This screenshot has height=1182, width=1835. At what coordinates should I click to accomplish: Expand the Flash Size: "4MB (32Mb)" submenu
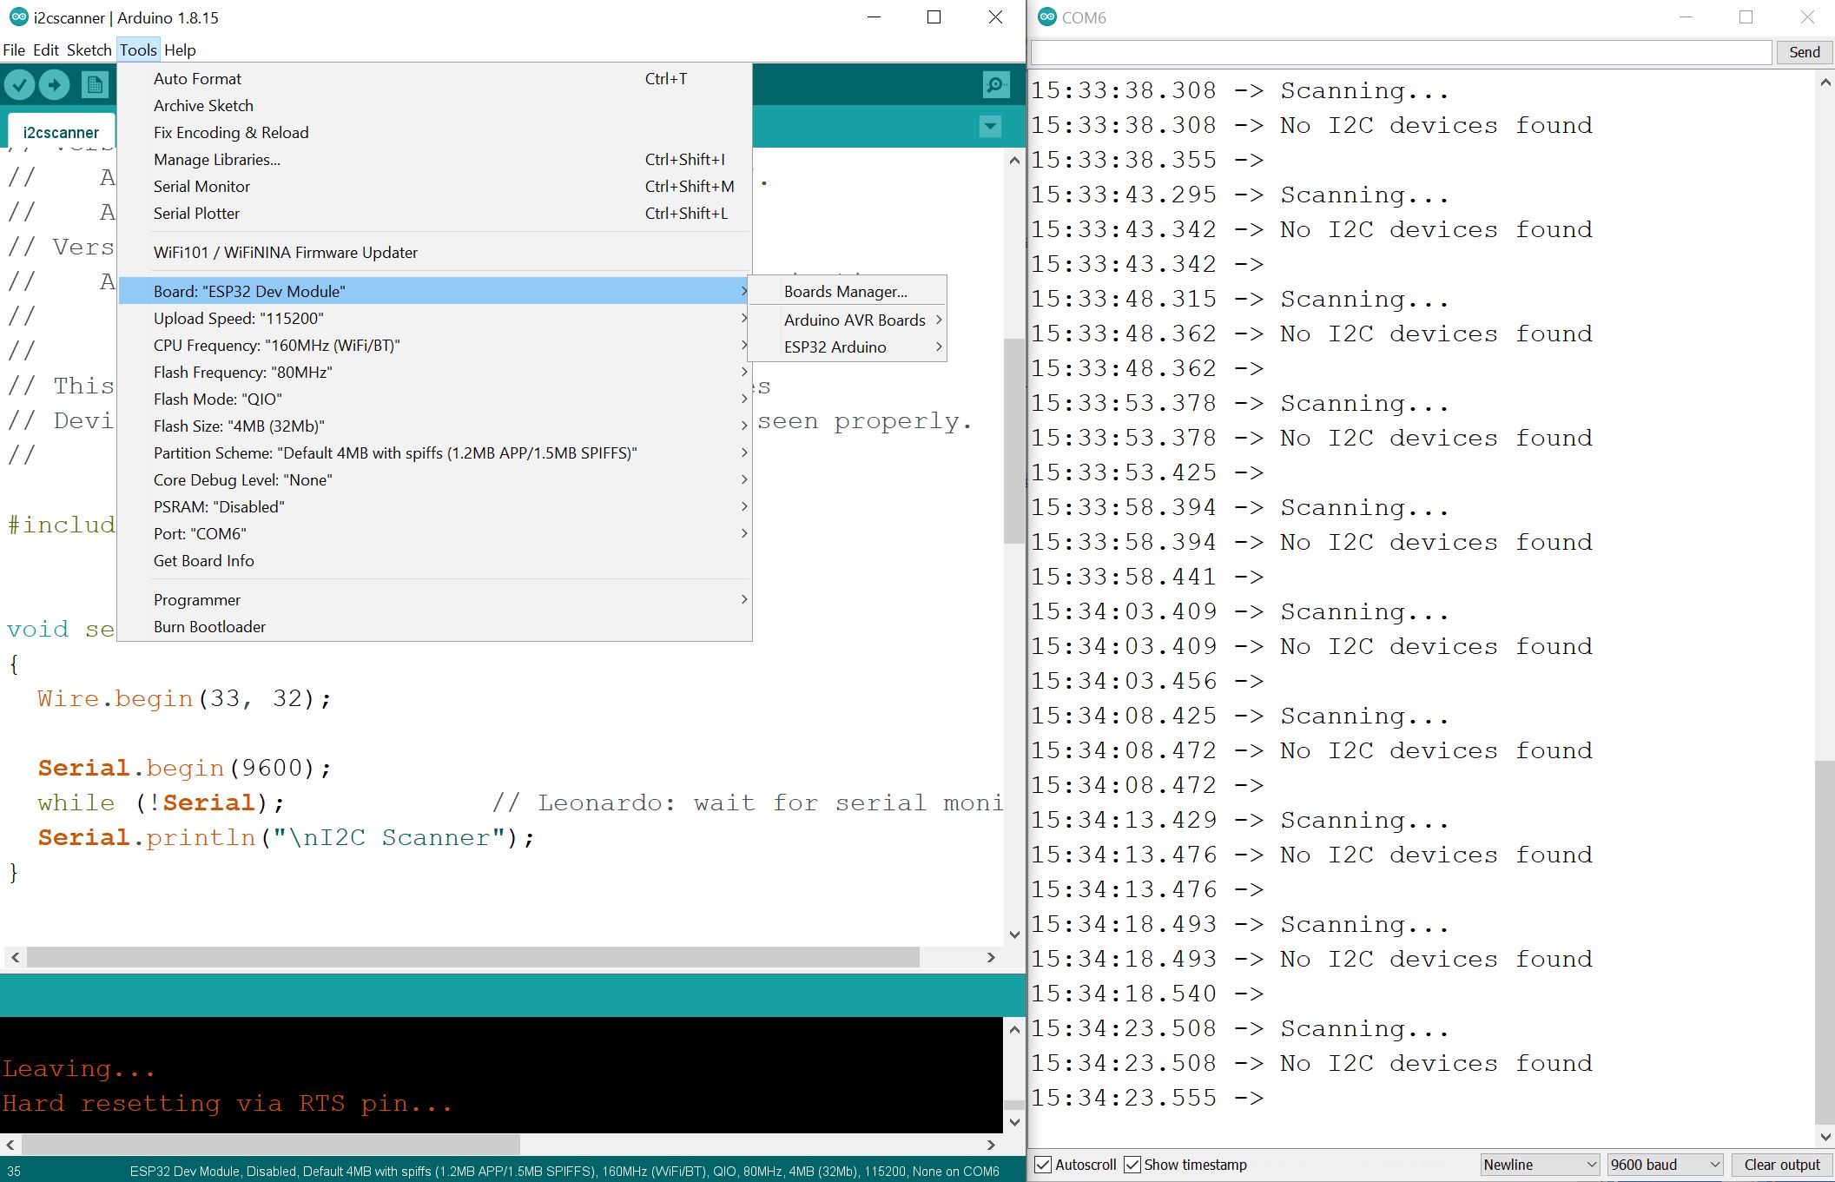click(434, 426)
